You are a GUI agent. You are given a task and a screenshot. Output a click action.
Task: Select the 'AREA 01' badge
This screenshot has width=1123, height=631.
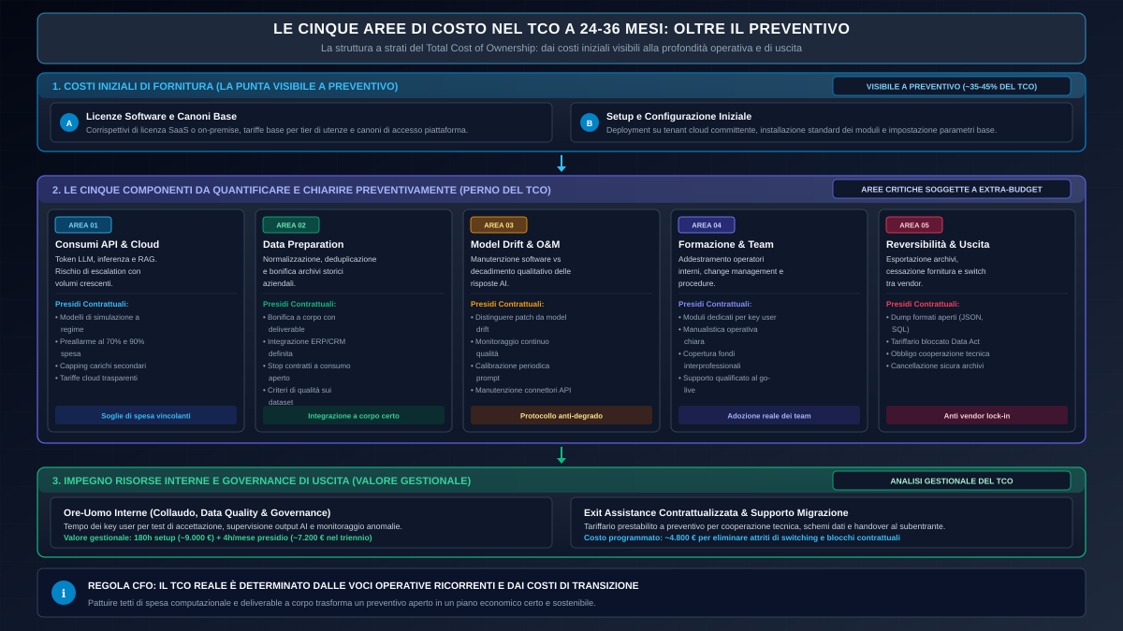(x=83, y=225)
